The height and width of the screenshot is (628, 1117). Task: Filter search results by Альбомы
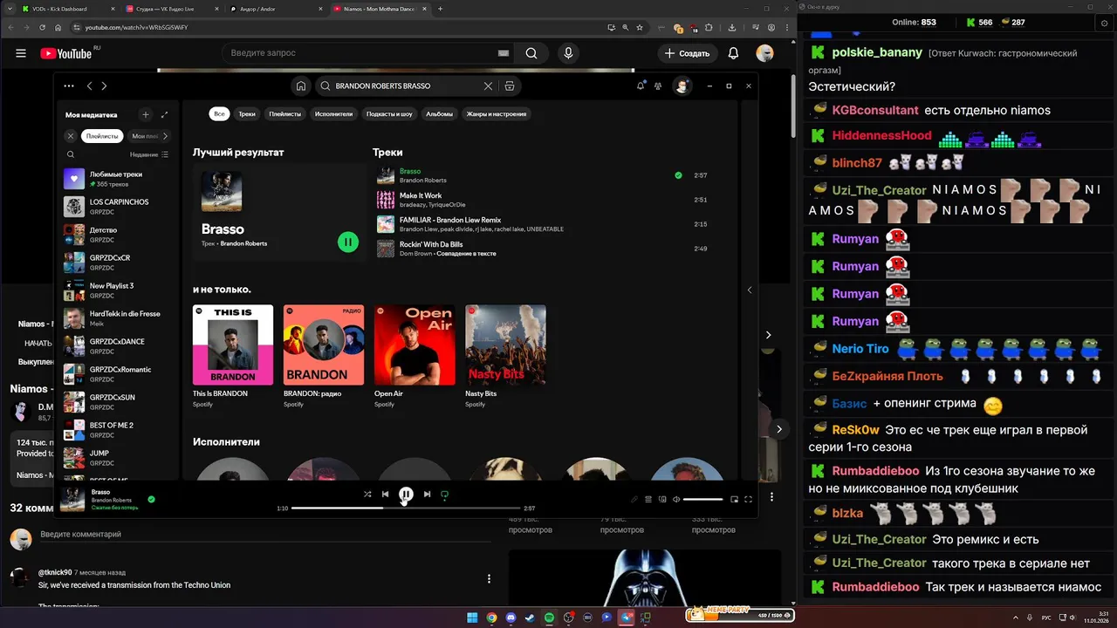coord(439,113)
